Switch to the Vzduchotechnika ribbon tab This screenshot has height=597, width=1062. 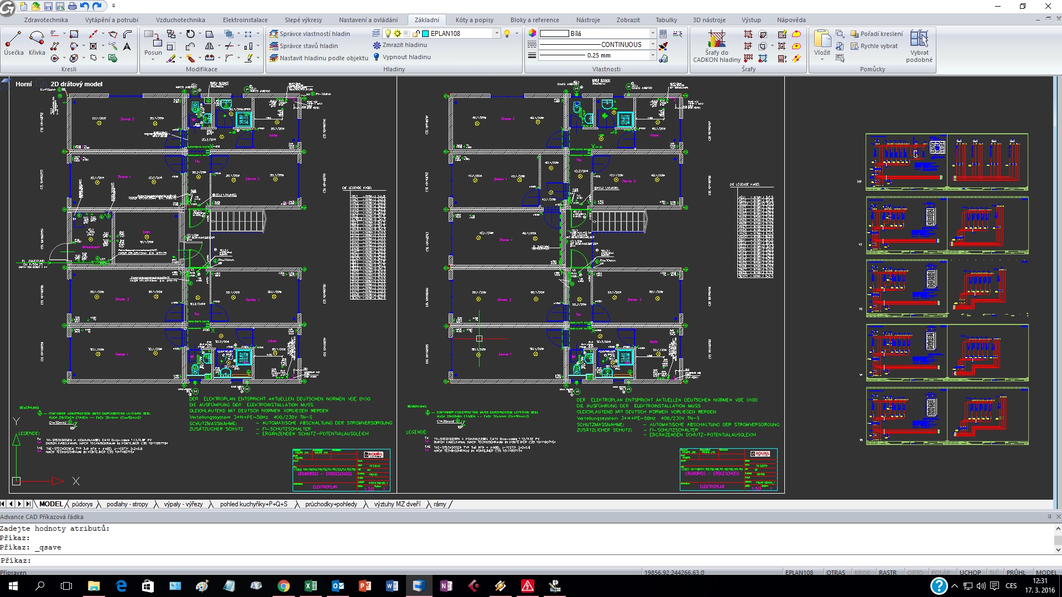[180, 20]
